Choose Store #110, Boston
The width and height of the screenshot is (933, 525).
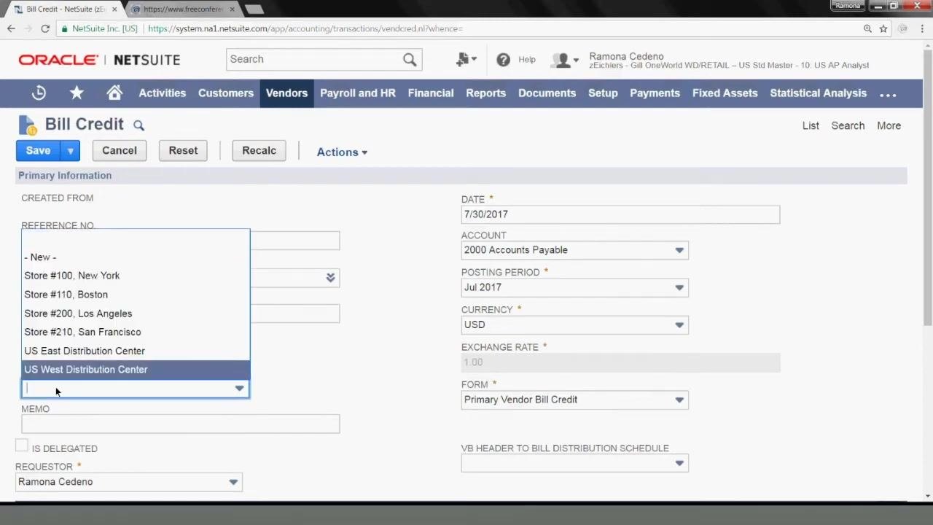(136, 295)
